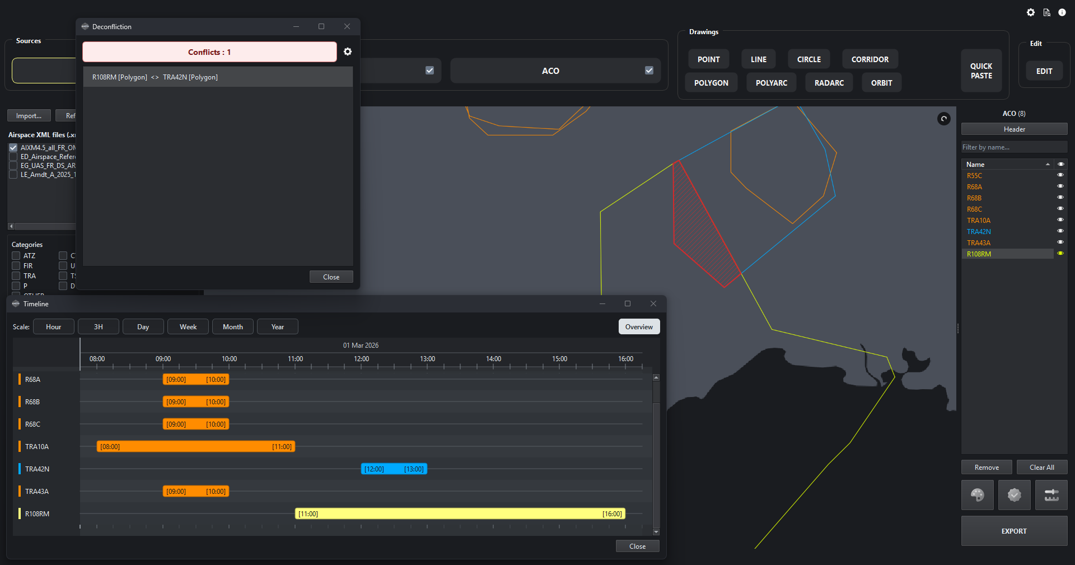Sort the ACO list by Name column
1075x565 pixels.
[1007, 164]
